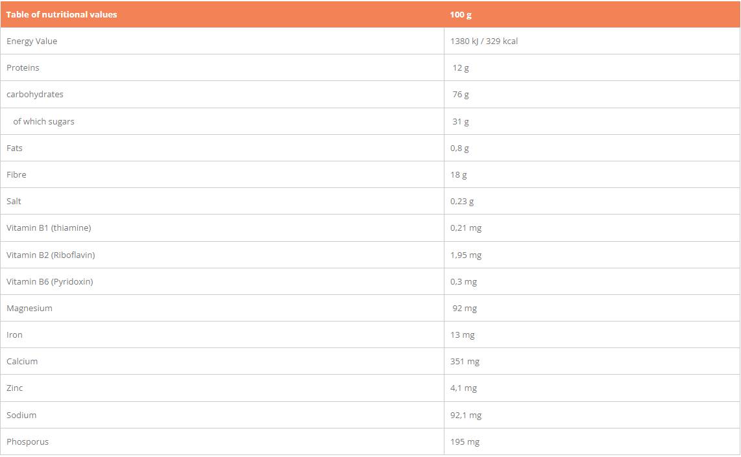Select the Sodium row label
The height and width of the screenshot is (457, 741).
pos(21,416)
